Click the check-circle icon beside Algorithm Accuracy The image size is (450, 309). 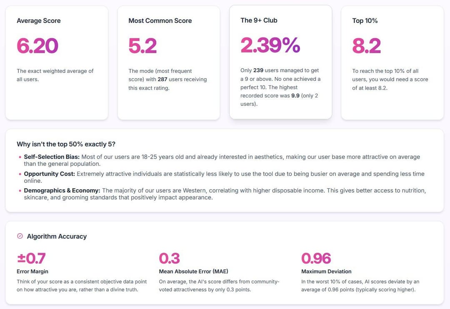click(x=20, y=236)
